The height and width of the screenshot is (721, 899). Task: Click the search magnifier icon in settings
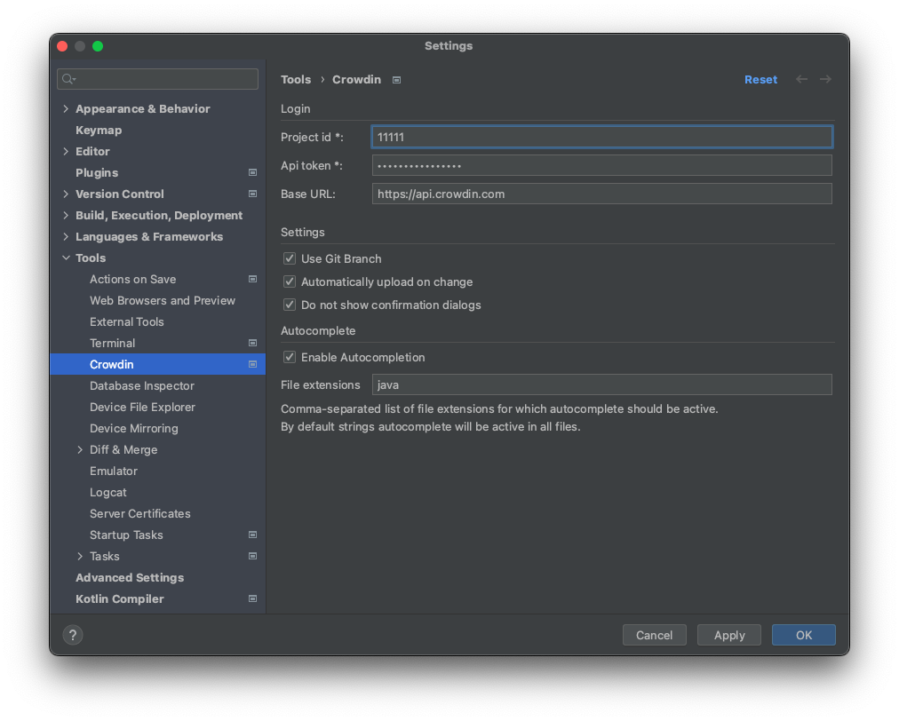pos(68,79)
